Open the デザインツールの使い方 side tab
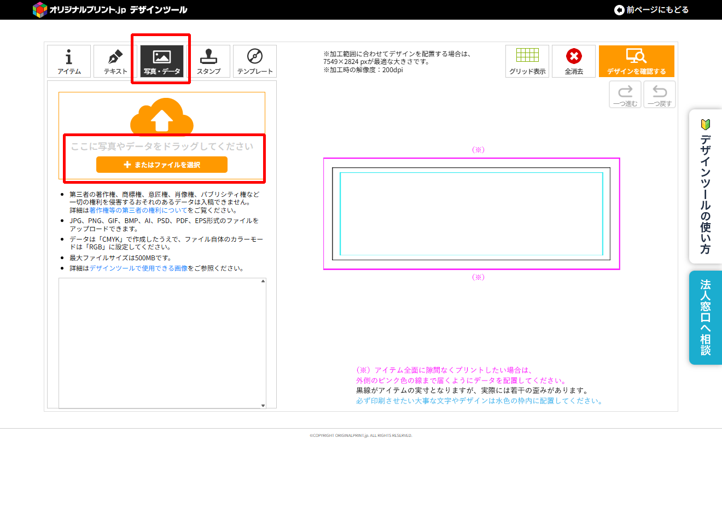The image size is (722, 520). click(x=706, y=187)
